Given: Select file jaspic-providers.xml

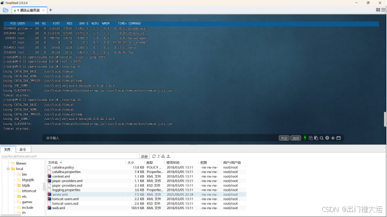Looking at the screenshot, I should click(67, 181).
